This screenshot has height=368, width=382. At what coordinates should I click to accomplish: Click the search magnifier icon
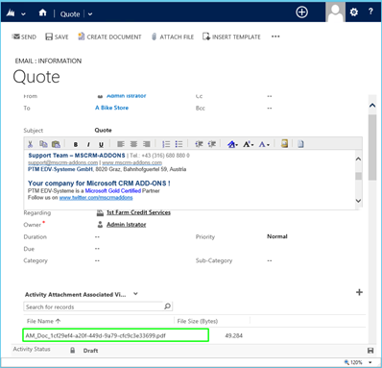[x=167, y=307]
